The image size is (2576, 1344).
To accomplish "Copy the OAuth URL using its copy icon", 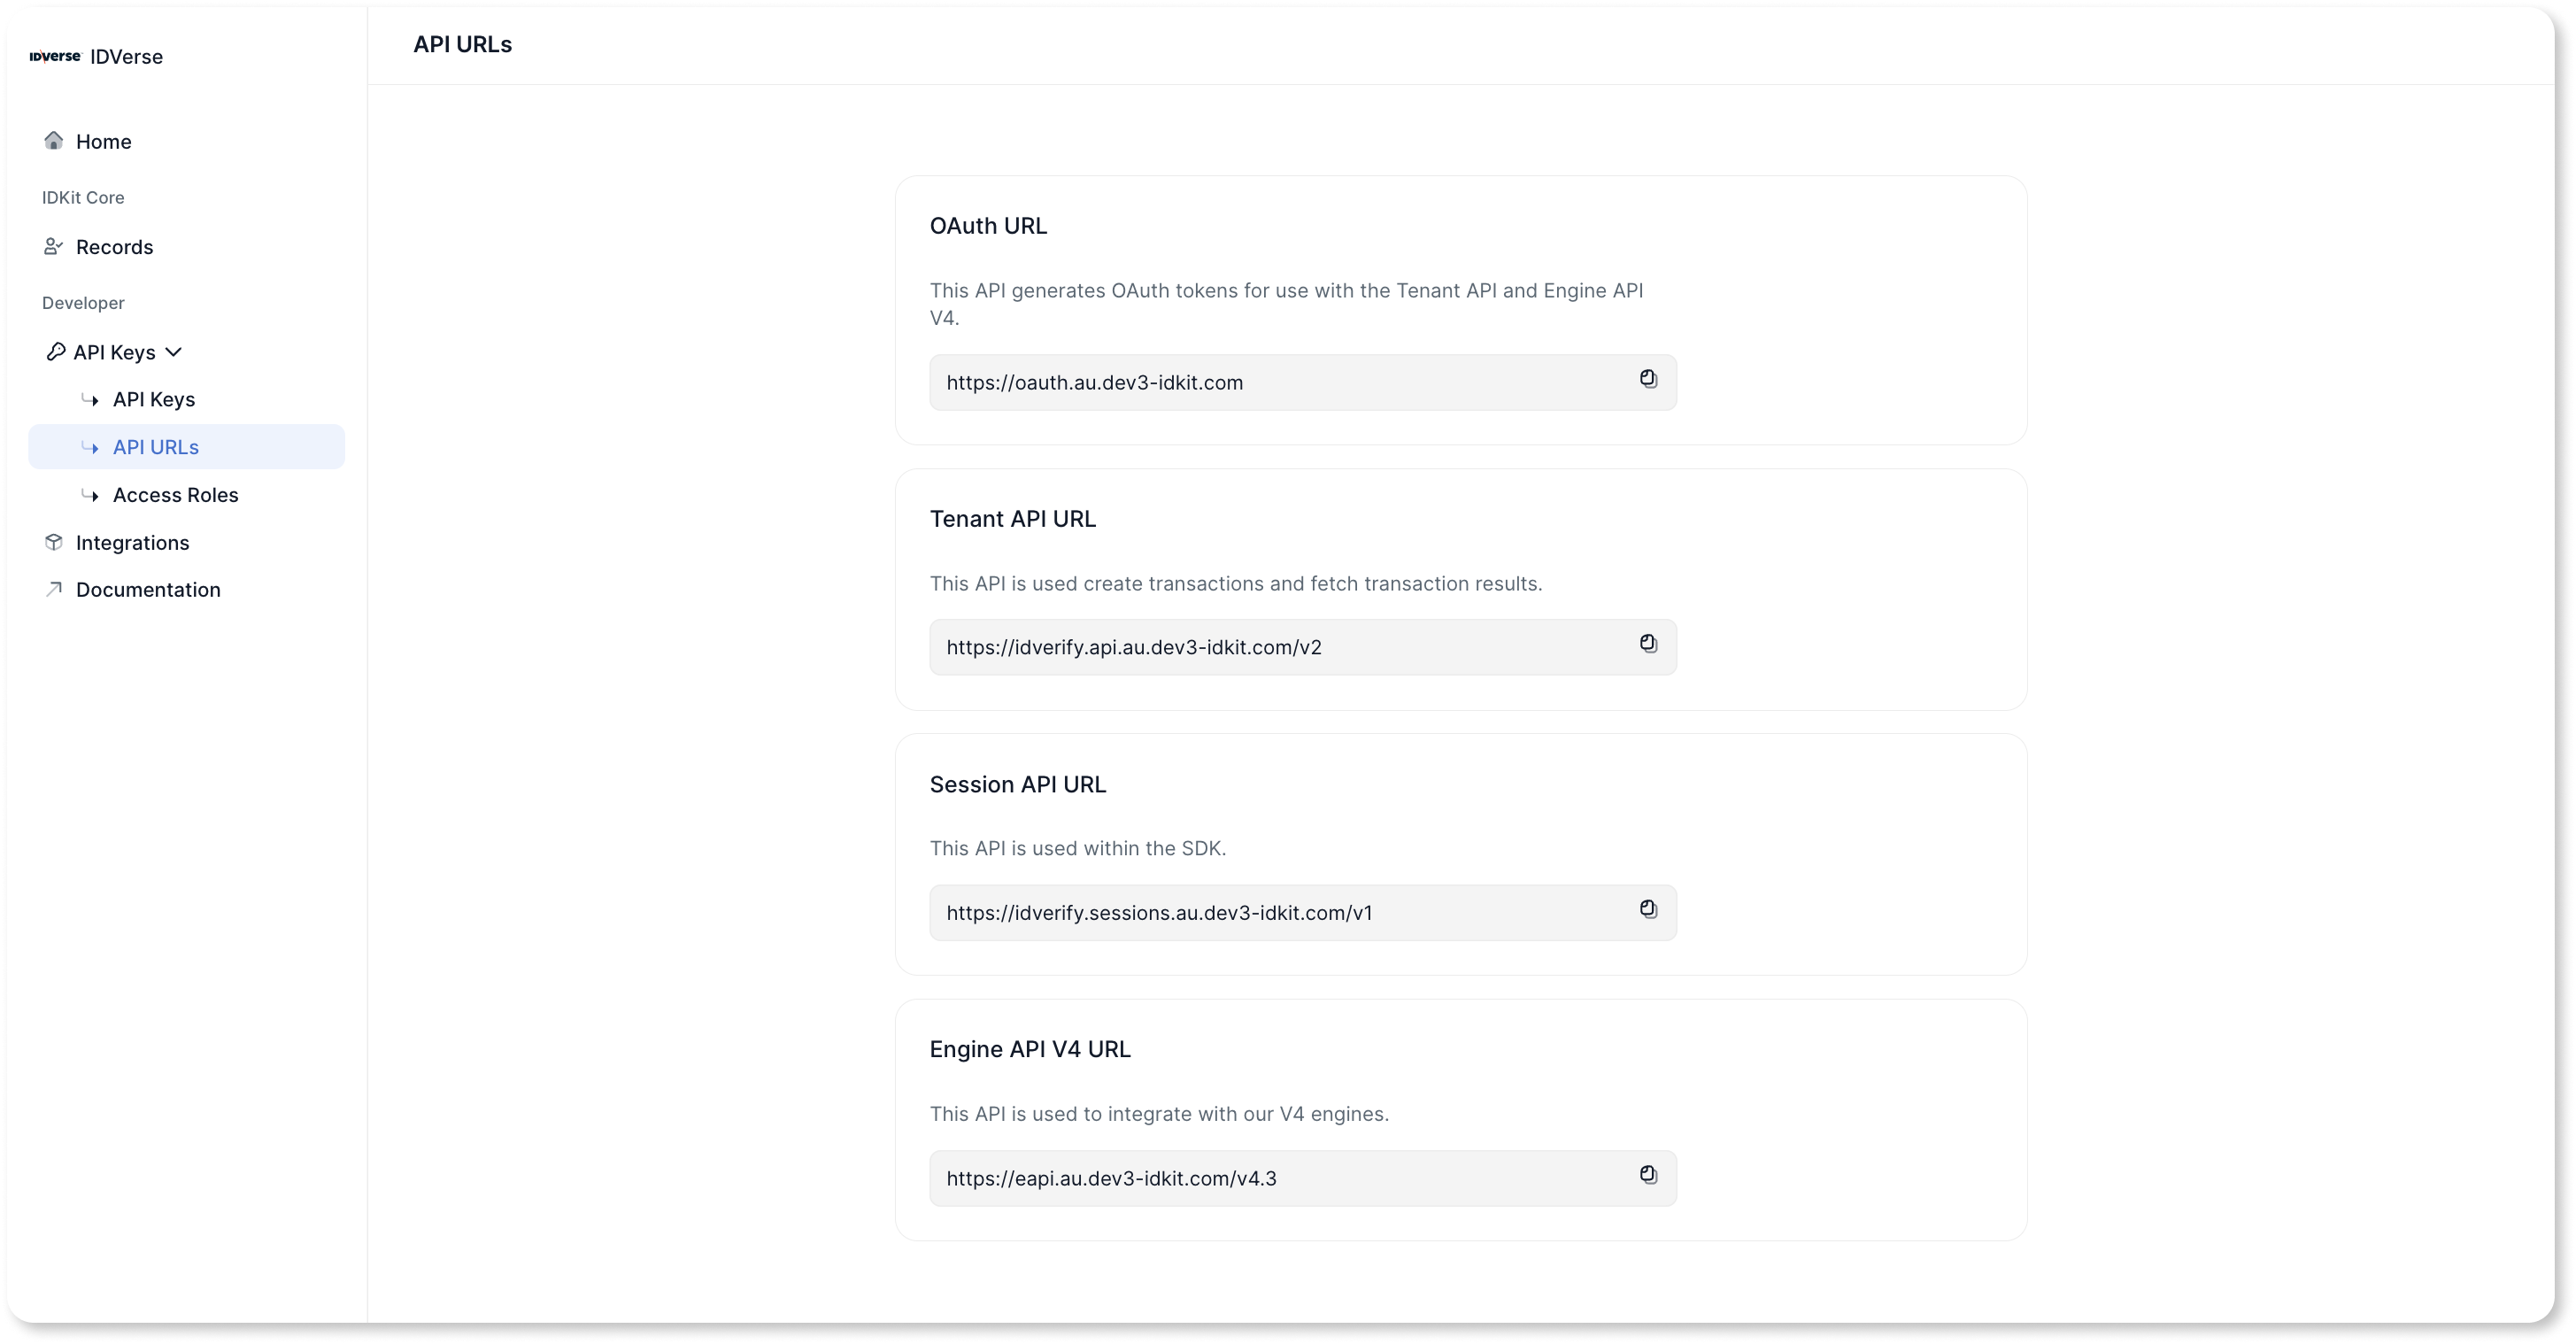I will click(x=1648, y=380).
